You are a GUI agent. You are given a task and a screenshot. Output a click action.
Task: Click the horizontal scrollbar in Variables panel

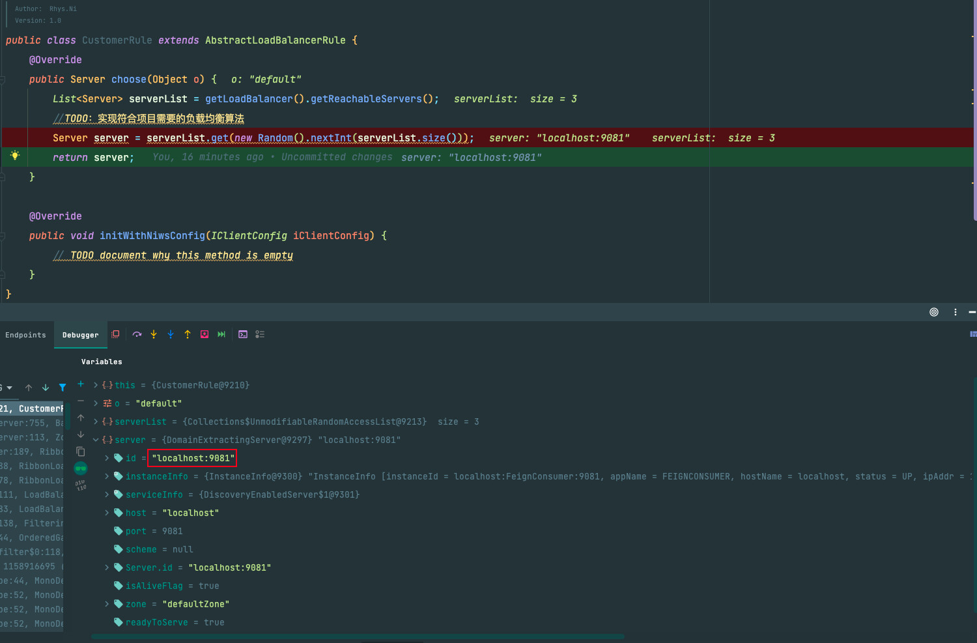point(358,636)
